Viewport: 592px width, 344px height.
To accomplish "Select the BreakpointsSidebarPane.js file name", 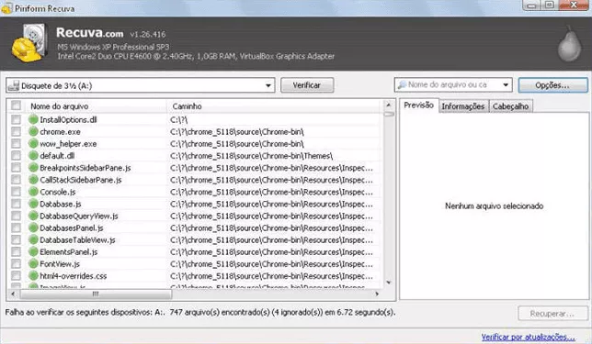I will (x=85, y=168).
